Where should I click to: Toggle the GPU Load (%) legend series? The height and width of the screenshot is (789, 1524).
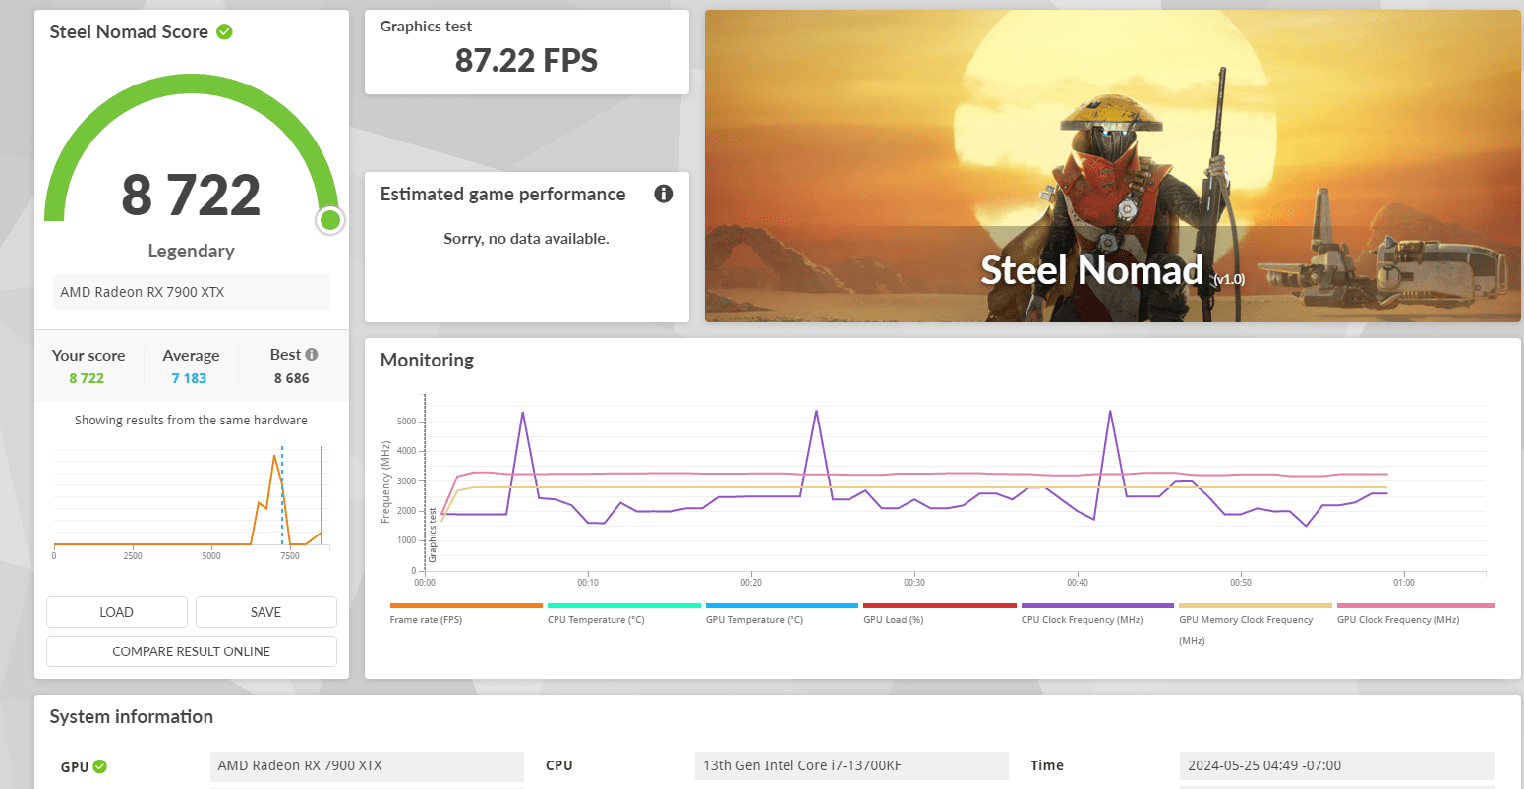click(x=894, y=620)
